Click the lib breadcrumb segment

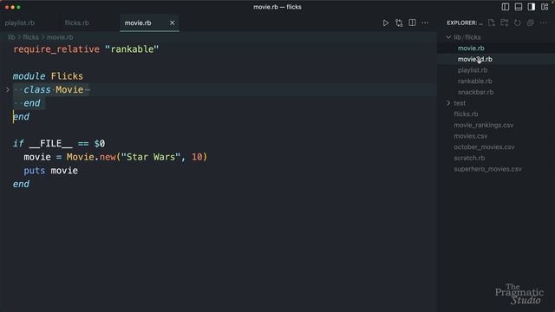11,37
